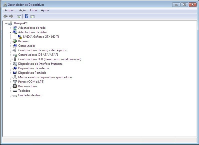Open the Arquivo menu
199x145 pixels.
point(10,10)
